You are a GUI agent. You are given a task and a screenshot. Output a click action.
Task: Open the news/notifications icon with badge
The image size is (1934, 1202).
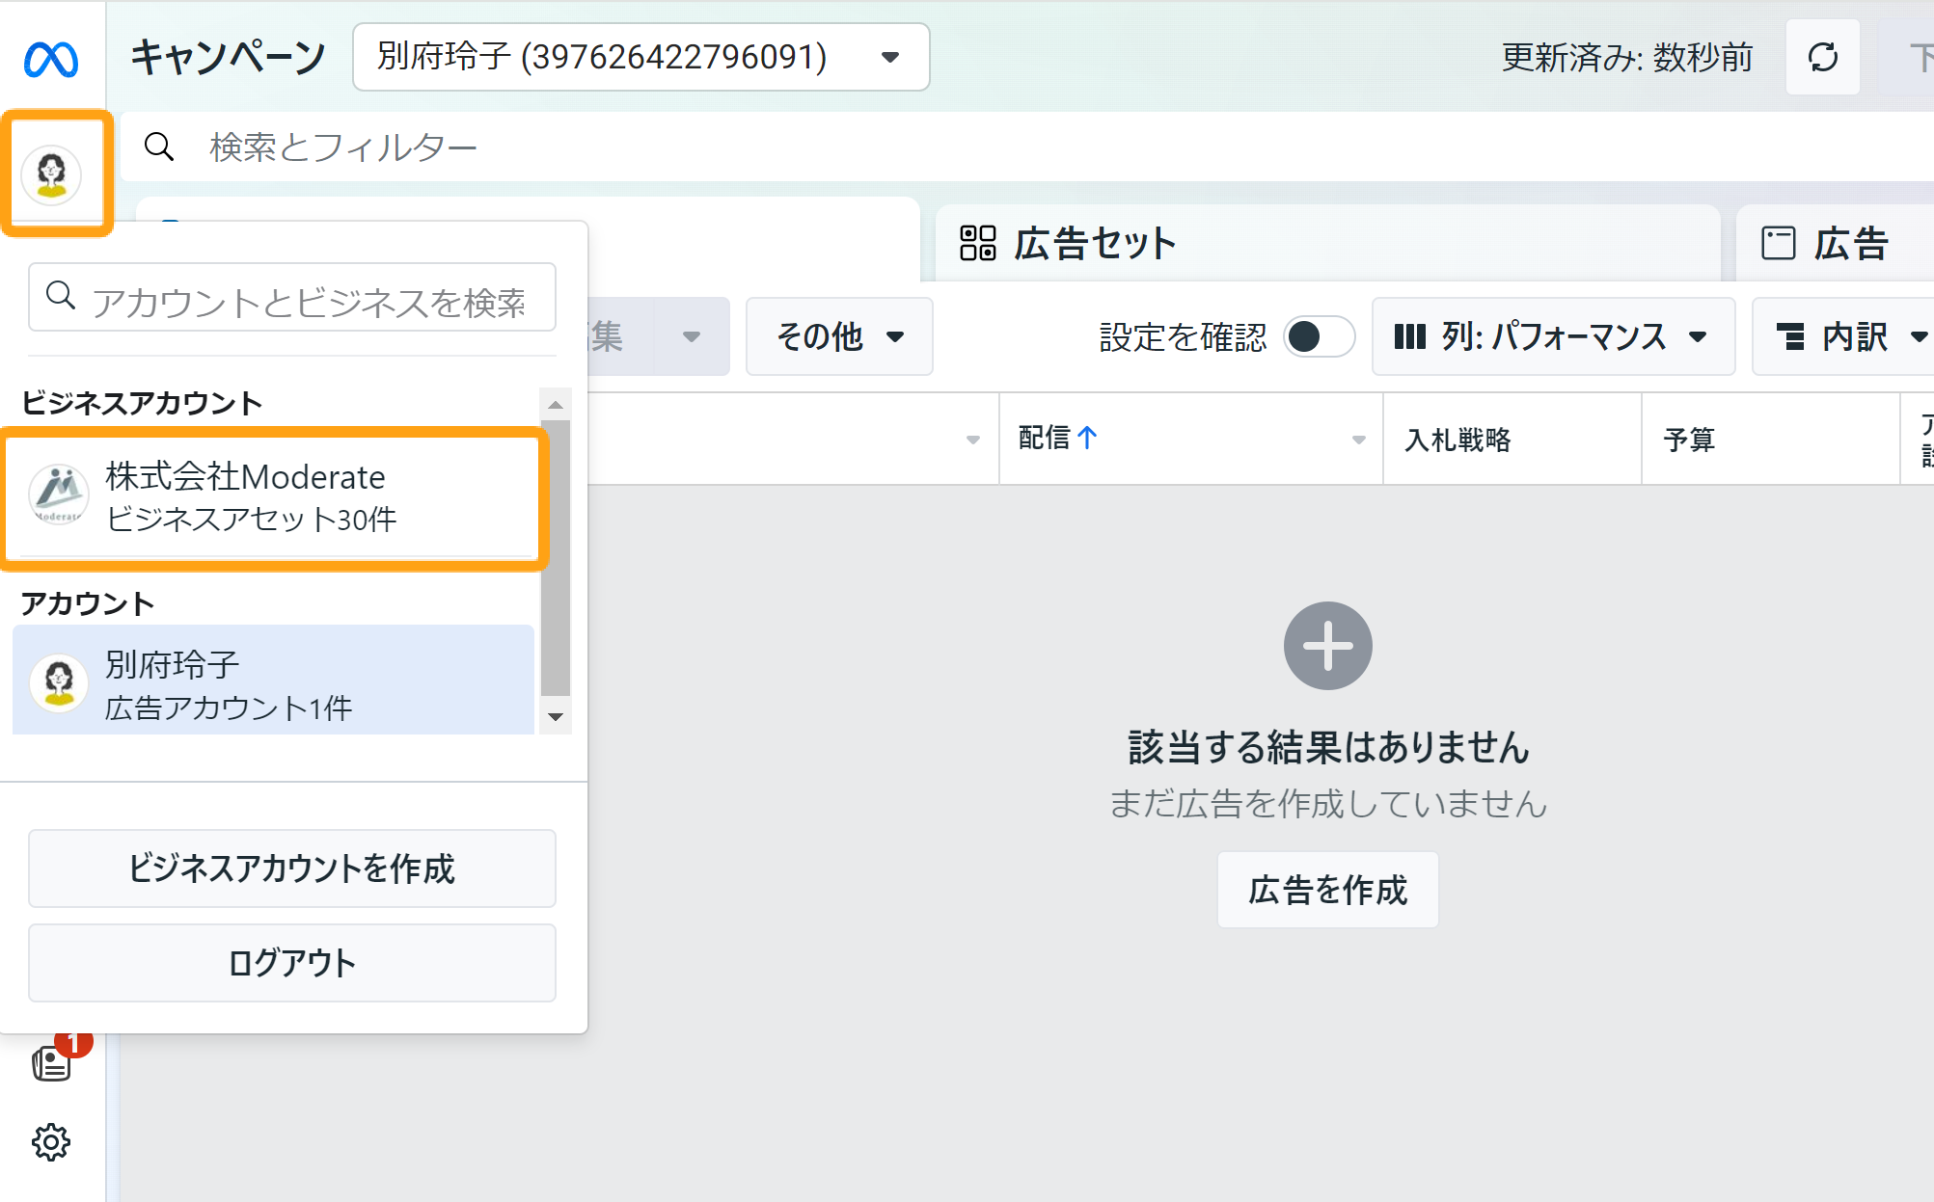(54, 1061)
